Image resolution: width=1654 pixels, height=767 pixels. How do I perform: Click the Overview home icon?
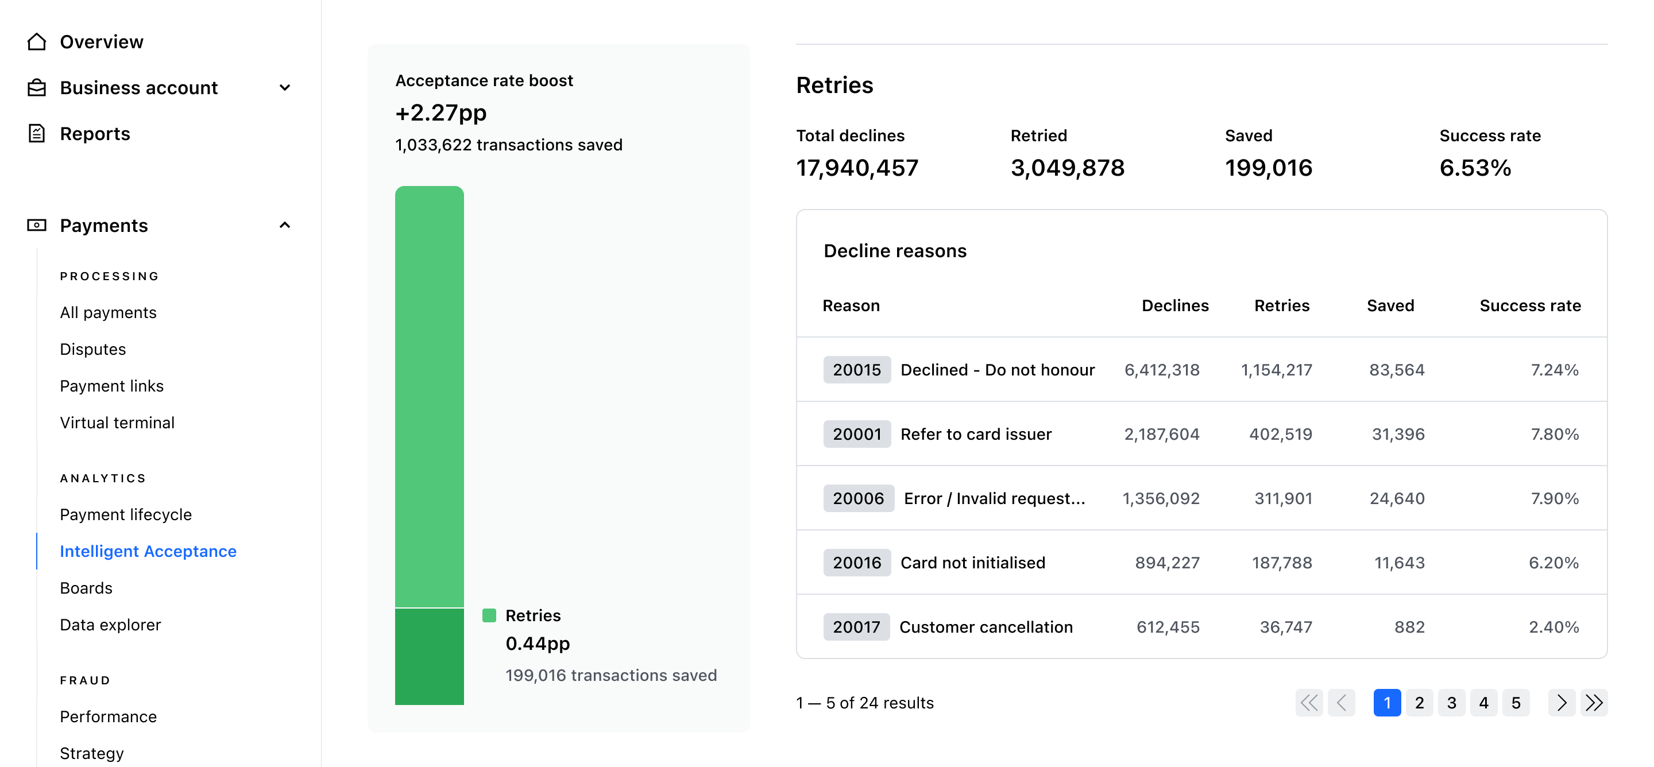pyautogui.click(x=37, y=42)
